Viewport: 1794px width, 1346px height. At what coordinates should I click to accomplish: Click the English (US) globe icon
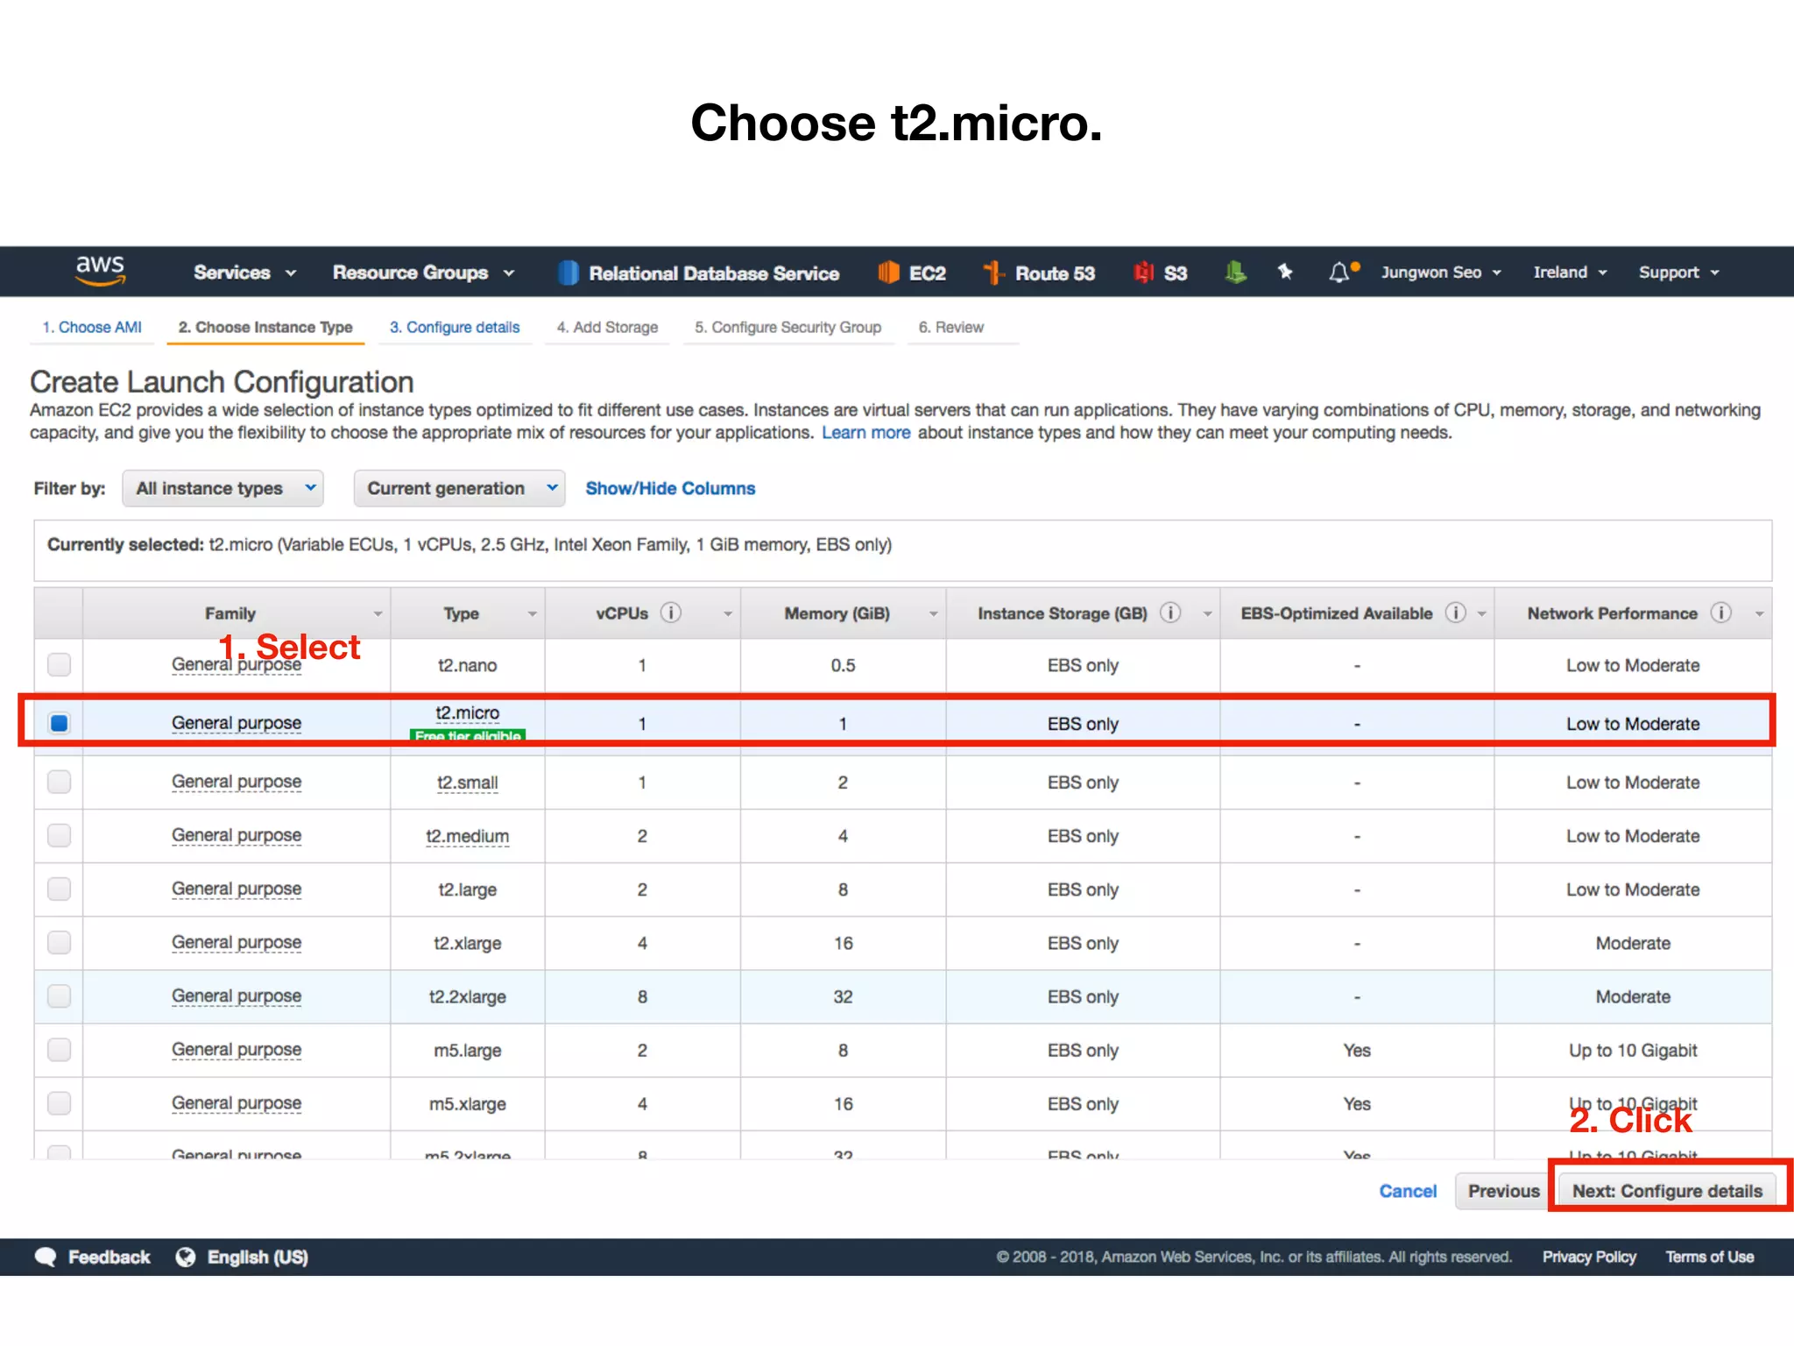pyautogui.click(x=186, y=1257)
